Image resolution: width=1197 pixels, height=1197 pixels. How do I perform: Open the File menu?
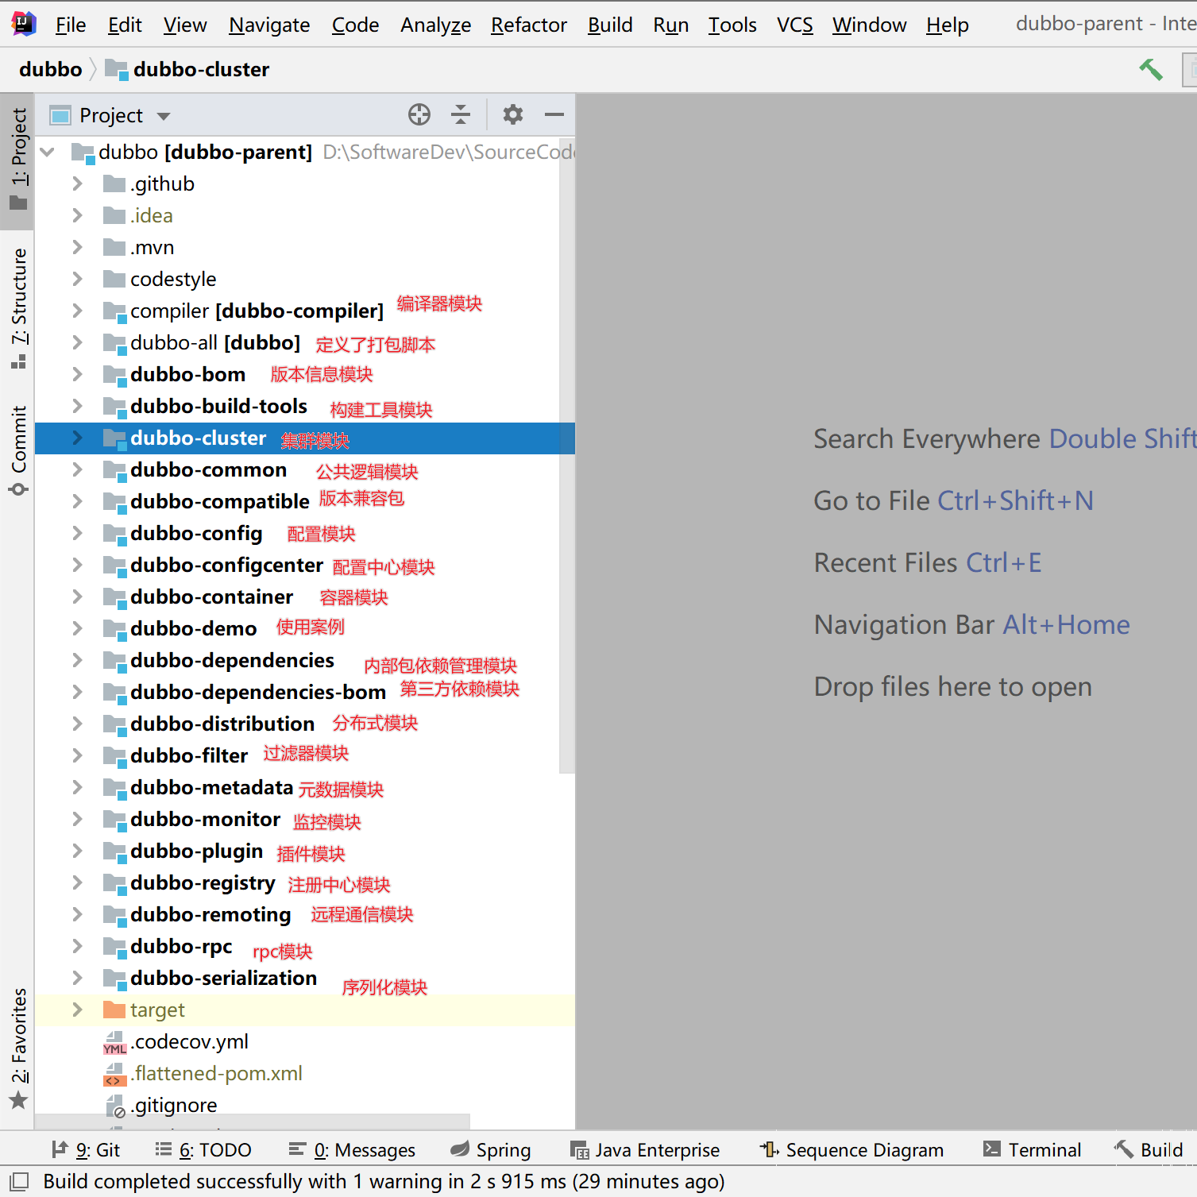71,25
